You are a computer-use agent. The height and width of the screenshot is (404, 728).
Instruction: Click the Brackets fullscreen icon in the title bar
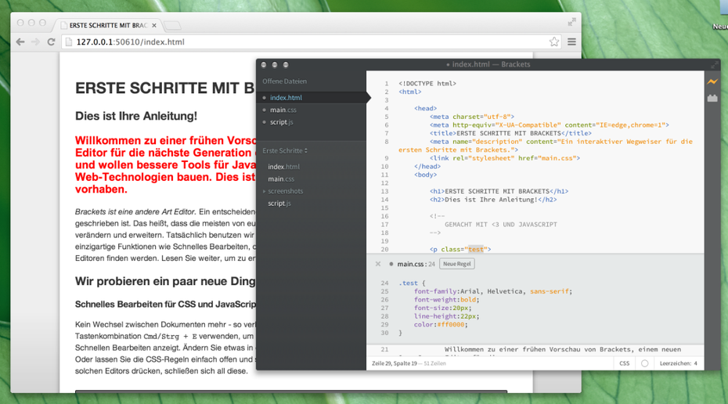click(714, 65)
